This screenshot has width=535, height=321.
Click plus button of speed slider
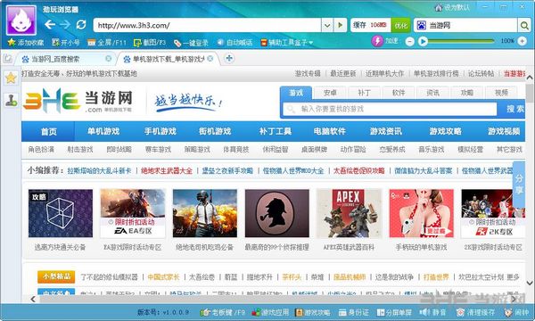[x=522, y=41]
